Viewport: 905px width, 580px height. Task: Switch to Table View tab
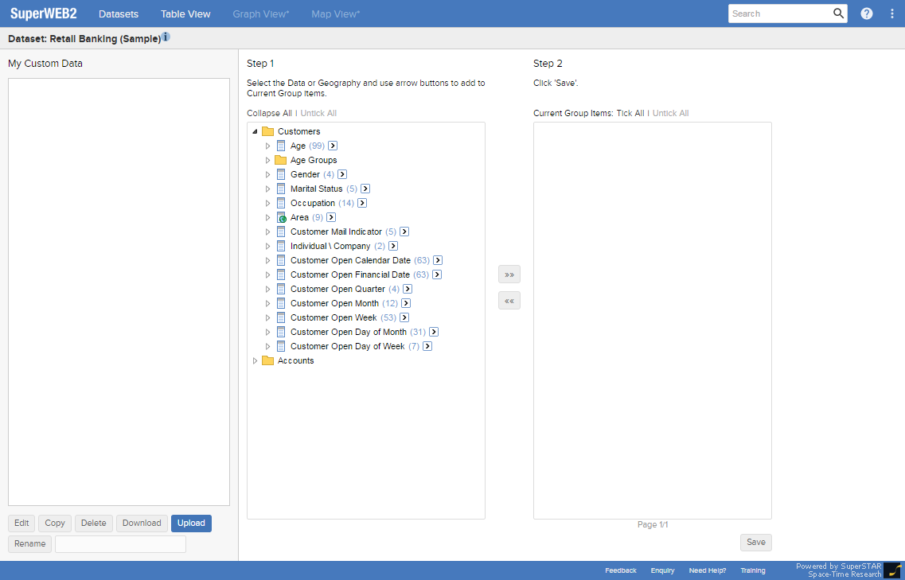(185, 14)
